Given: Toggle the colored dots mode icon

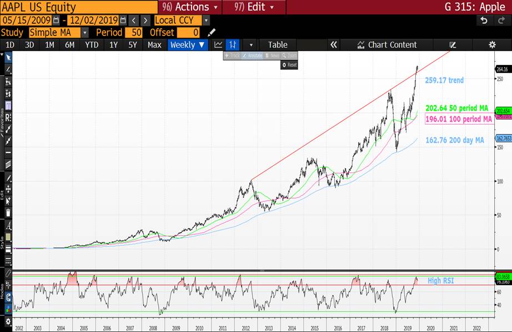Looking at the screenshot, I should click(x=8, y=309).
